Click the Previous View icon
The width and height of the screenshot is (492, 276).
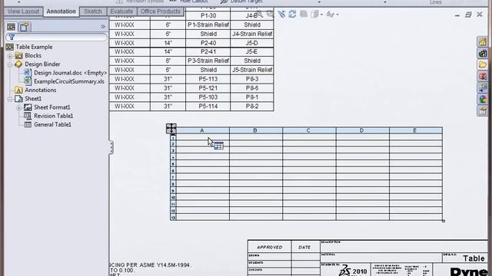(x=281, y=14)
